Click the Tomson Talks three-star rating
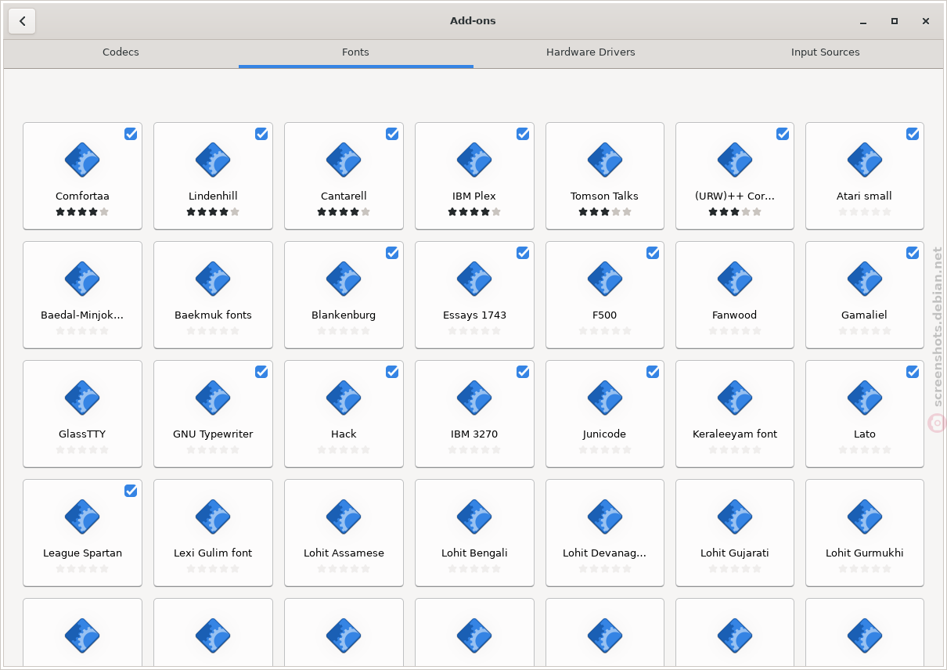This screenshot has width=947, height=670. 605,212
